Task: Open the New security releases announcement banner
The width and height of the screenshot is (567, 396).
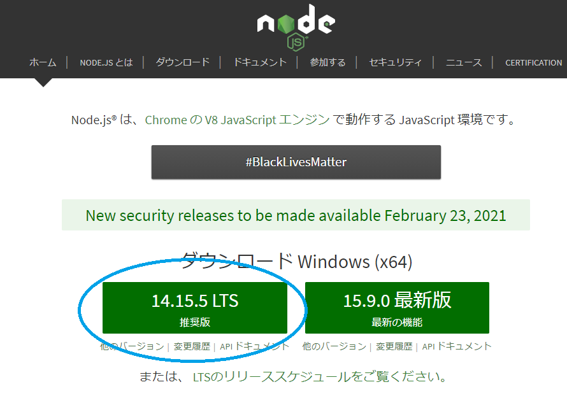Action: pos(296,215)
